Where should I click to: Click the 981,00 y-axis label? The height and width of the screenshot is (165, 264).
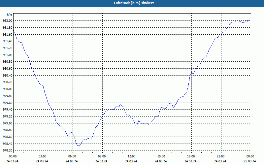click(8, 55)
